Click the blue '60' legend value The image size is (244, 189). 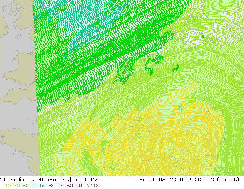click(52, 186)
